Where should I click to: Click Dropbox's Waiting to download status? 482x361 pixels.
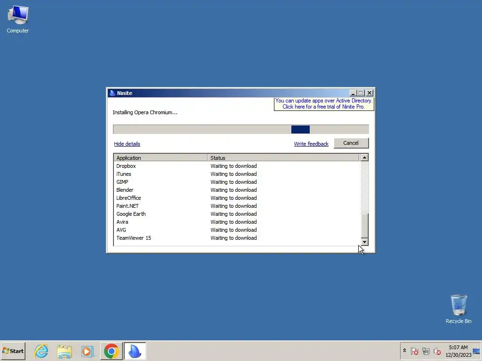pyautogui.click(x=233, y=166)
